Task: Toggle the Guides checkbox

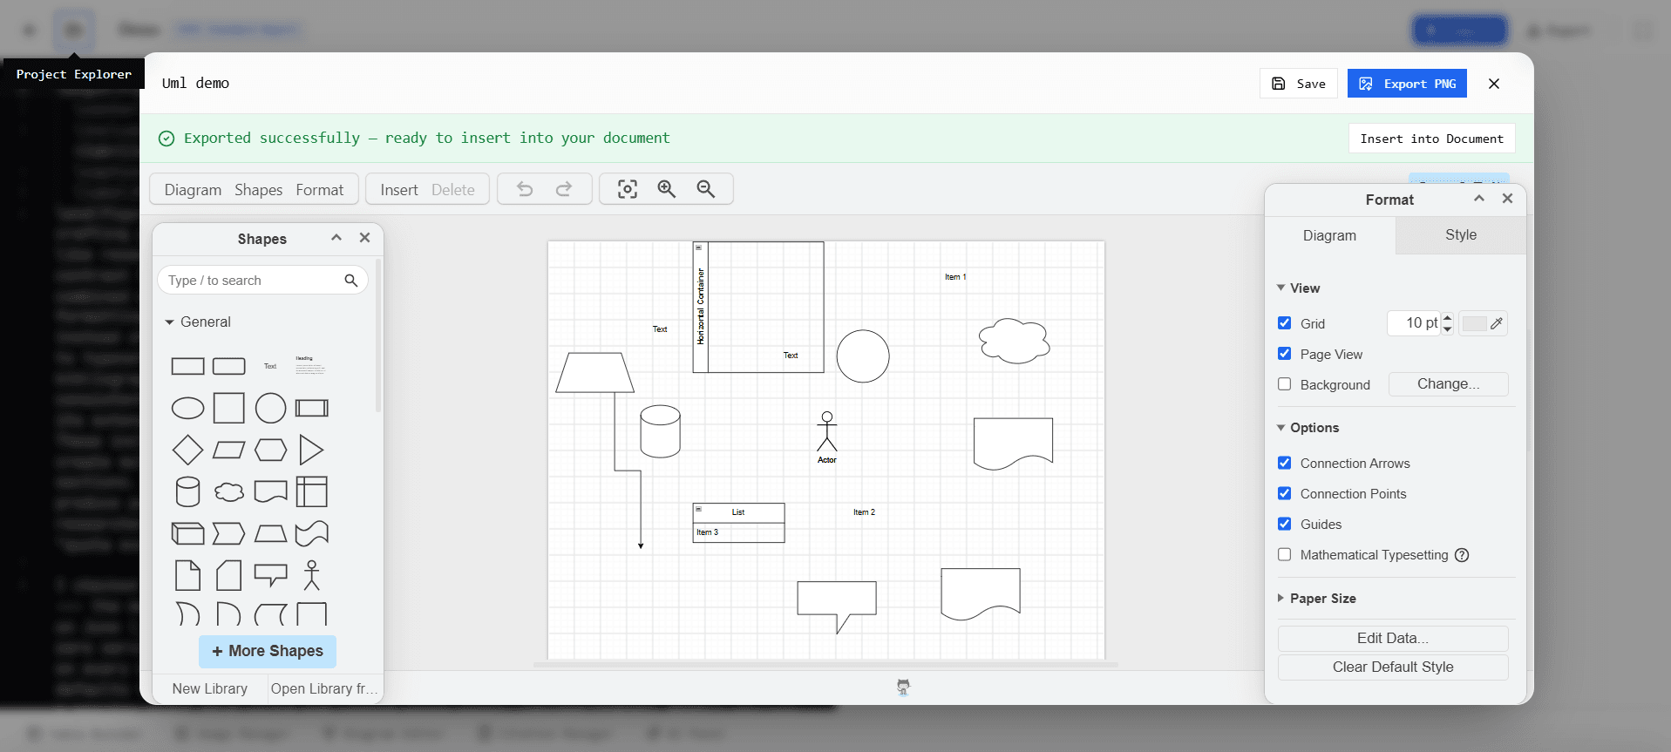Action: 1284,524
